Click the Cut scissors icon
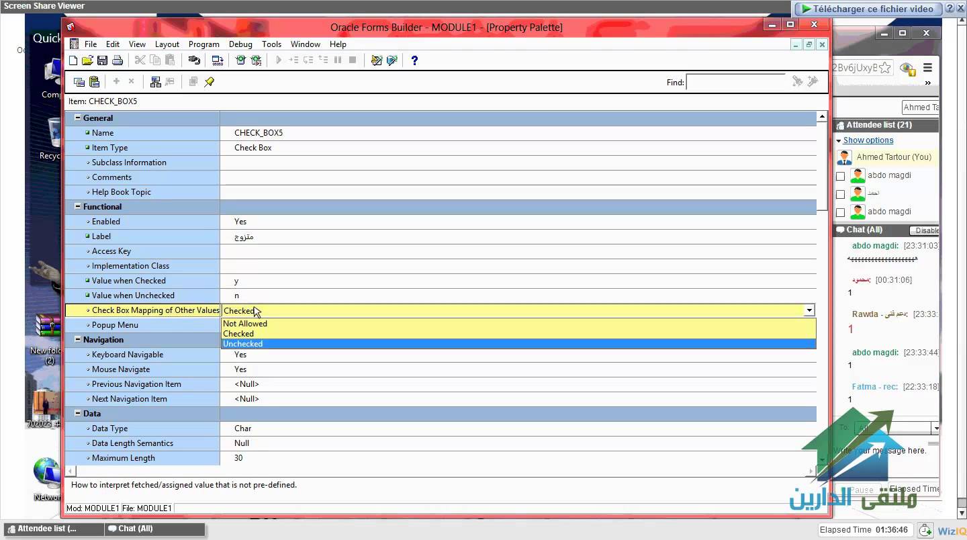Viewport: 967px width, 540px height. [x=140, y=60]
